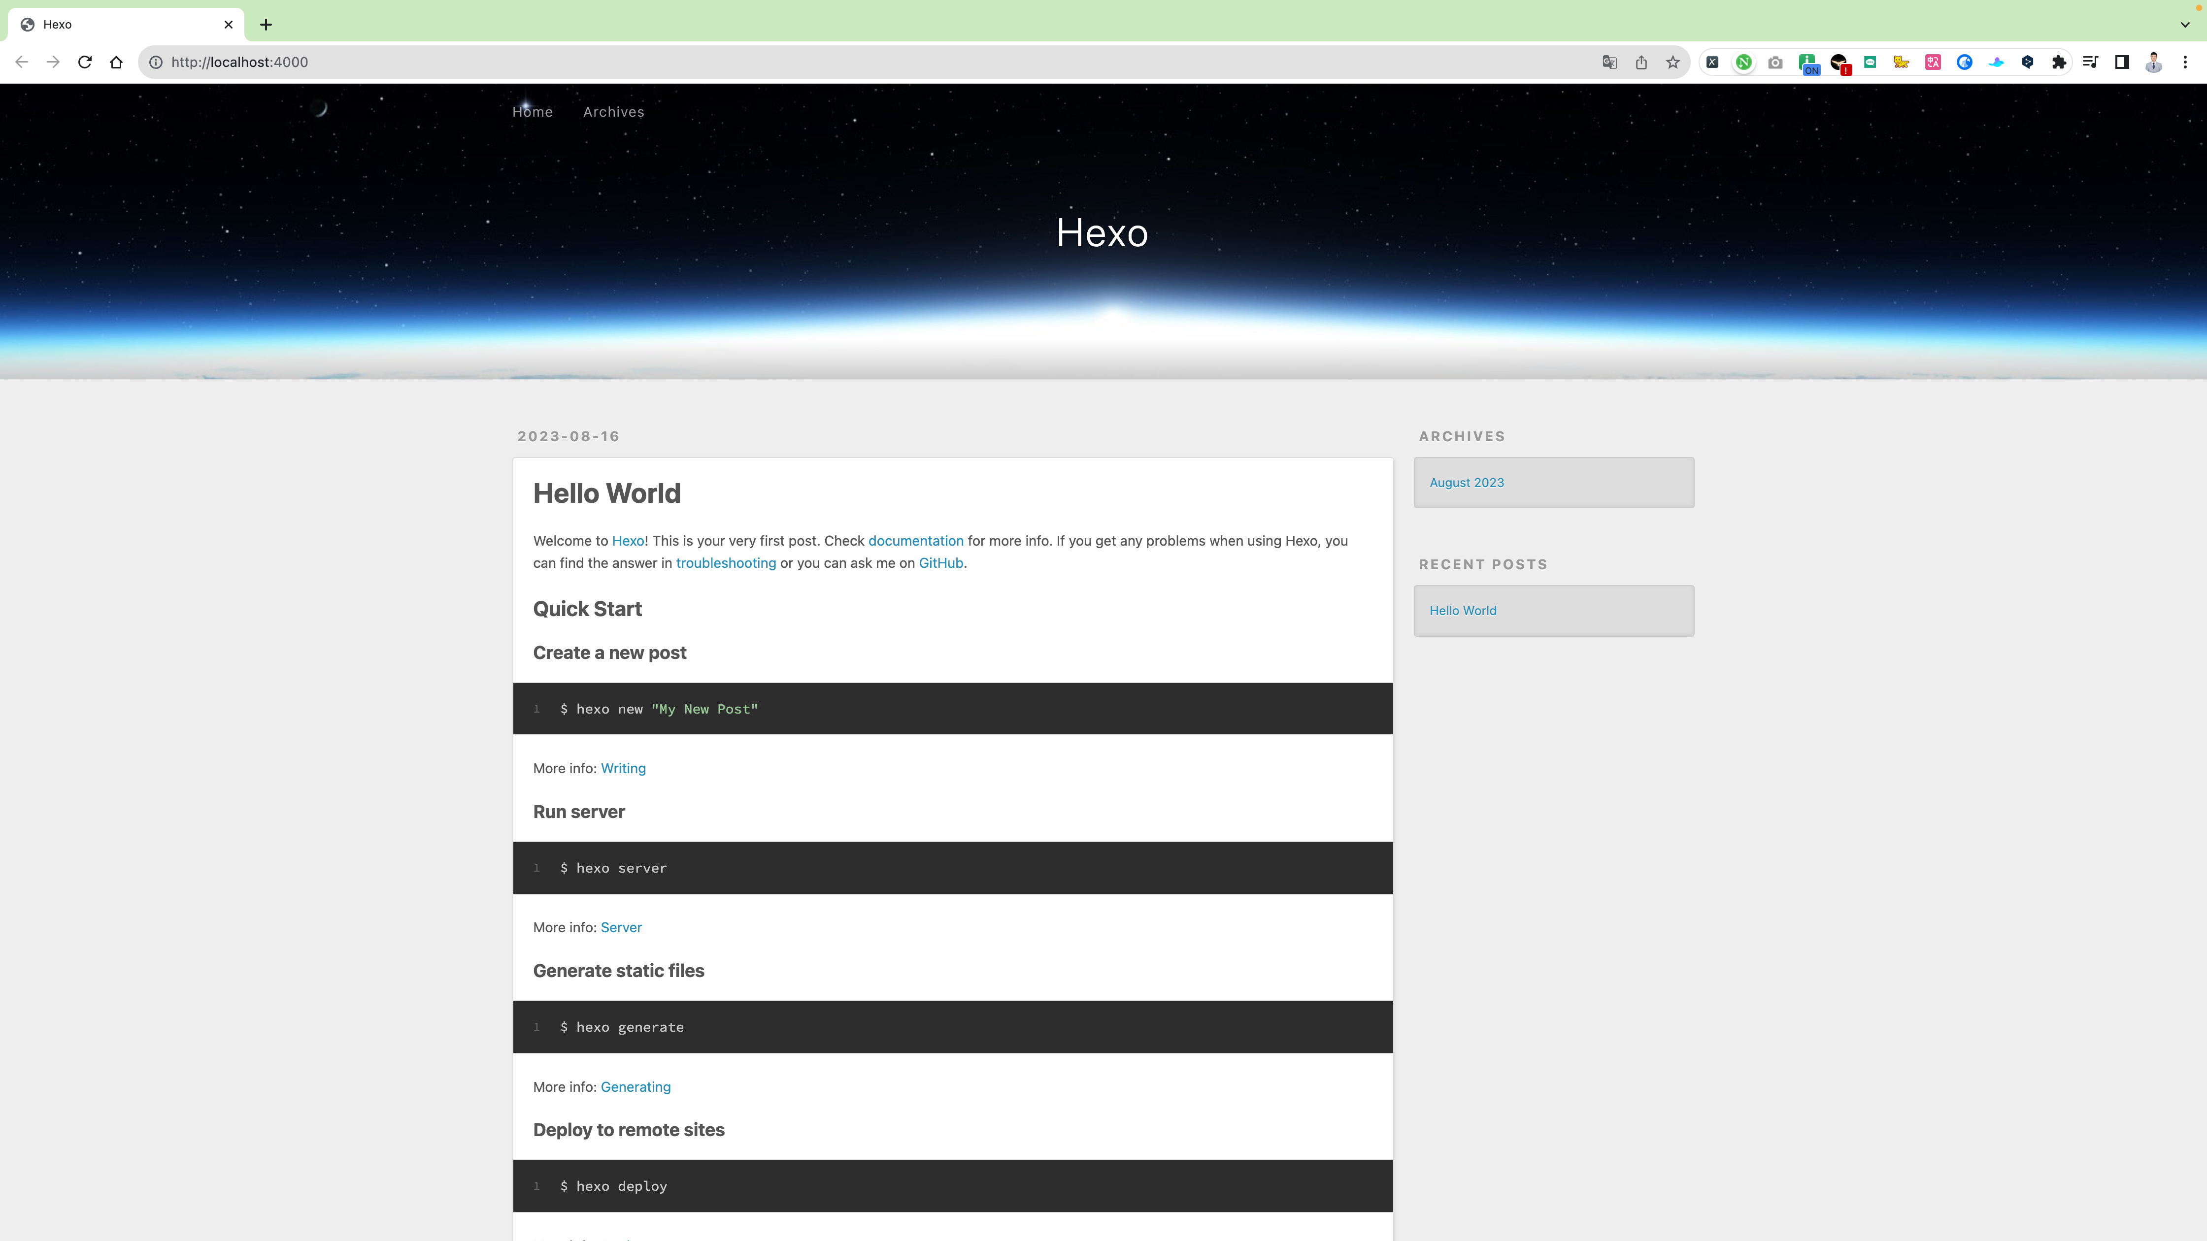This screenshot has height=1241, width=2207.
Task: Open the dark hexagon share extension
Action: pos(2028,62)
